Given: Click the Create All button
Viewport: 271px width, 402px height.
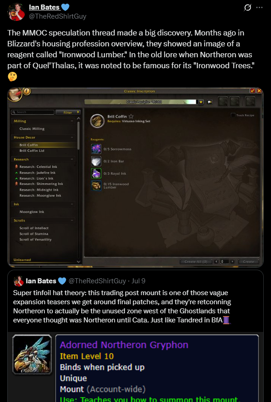Looking at the screenshot, I should pos(196,261).
